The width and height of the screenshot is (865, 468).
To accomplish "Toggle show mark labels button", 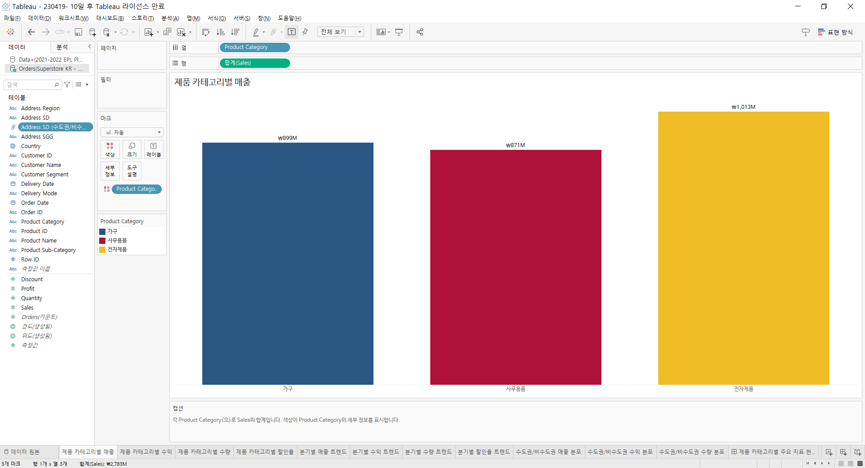I will click(x=292, y=32).
